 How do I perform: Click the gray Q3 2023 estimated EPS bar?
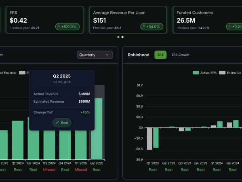coord(181,129)
